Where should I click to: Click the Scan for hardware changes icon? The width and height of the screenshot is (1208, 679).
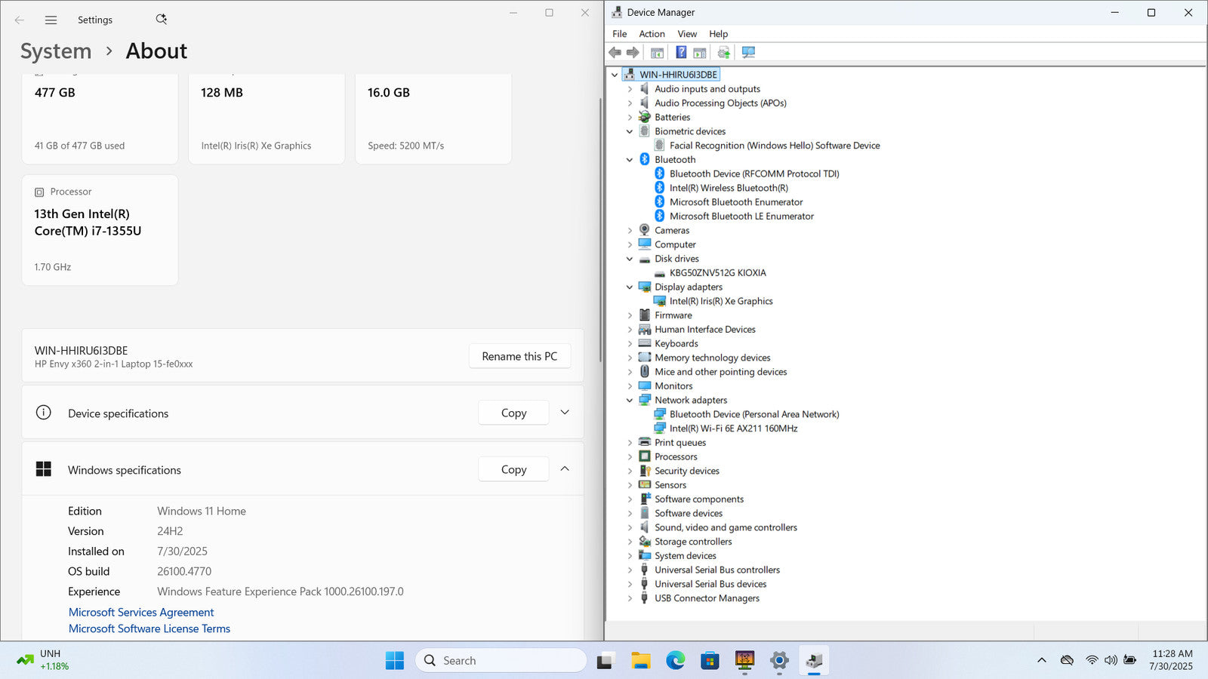pos(748,52)
